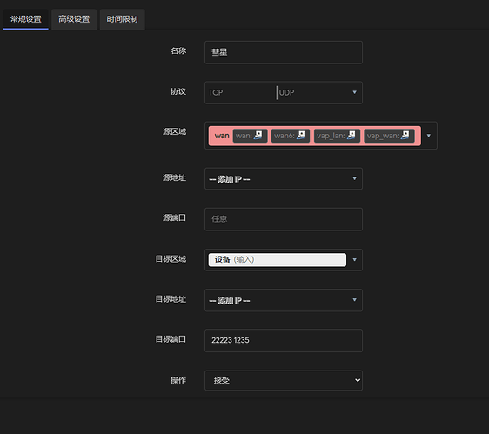The image size is (489, 434).
Task: Click the 目标端口 field showing 22223 1235
Action: click(x=284, y=340)
